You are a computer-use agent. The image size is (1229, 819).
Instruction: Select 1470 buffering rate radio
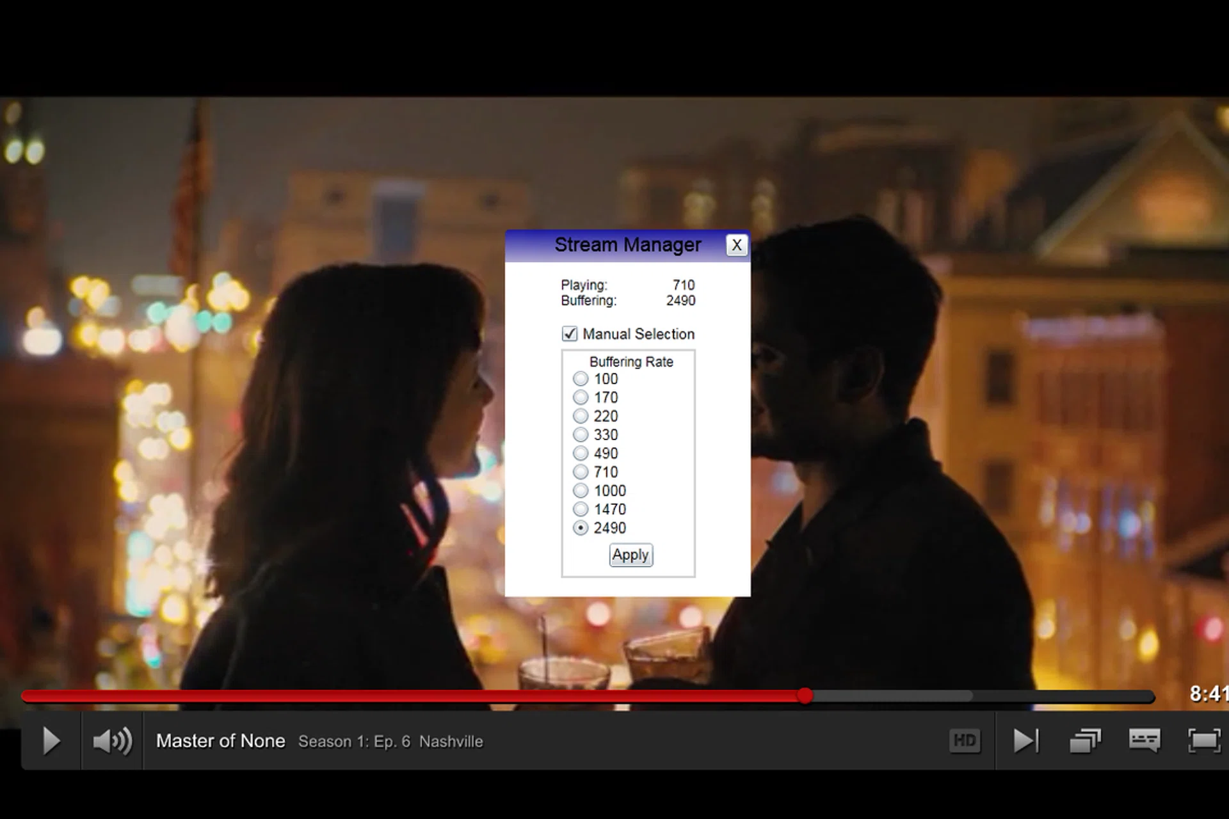581,509
